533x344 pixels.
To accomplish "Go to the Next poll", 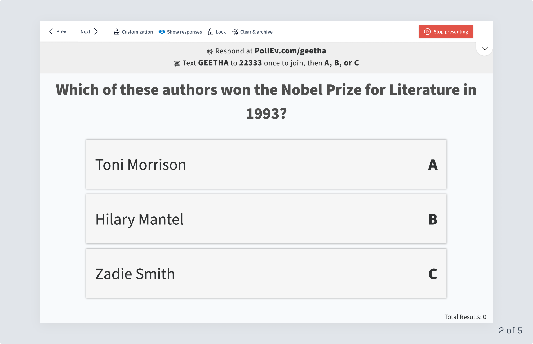I will 89,31.
